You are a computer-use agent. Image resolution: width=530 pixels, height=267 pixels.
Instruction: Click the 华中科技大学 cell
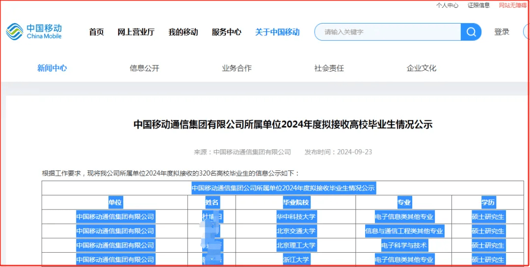296,216
